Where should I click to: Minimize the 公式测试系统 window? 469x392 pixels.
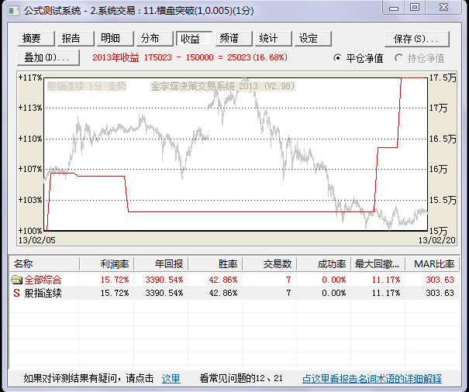394,8
